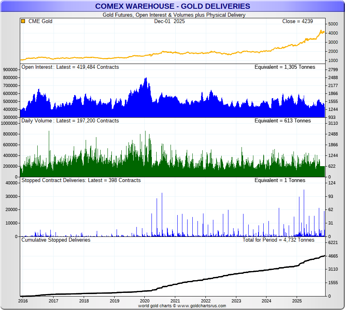Click the Total for Period = 4,732 Tonnes label
Screen dimensions: 345x310
click(278, 240)
